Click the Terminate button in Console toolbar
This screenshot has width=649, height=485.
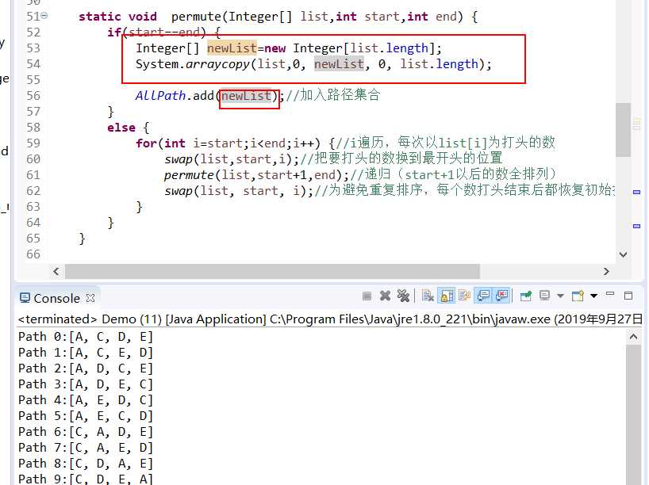(367, 296)
